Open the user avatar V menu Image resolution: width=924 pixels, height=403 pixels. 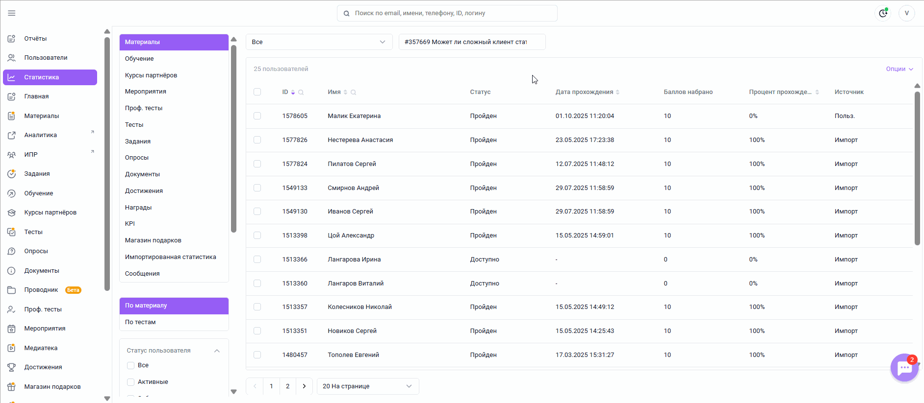(906, 13)
